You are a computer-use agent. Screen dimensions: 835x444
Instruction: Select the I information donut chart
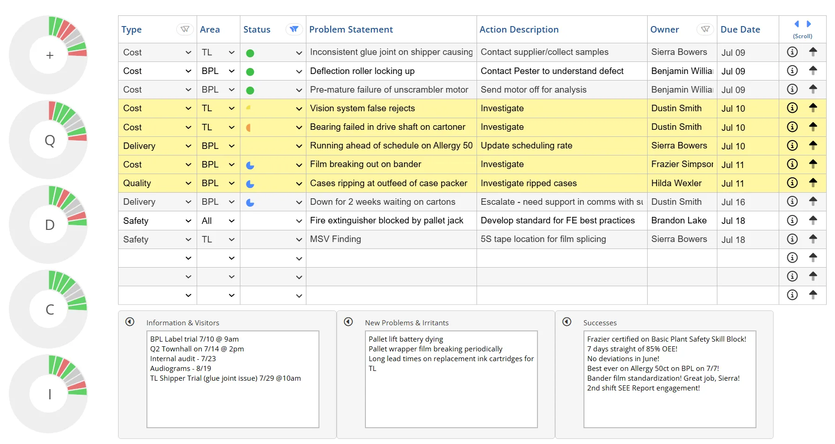pos(49,393)
